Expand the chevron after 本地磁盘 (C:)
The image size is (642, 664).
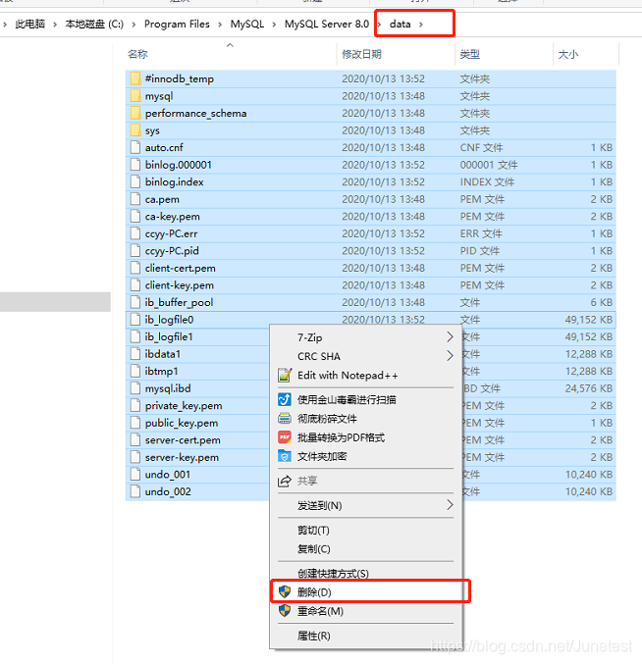coord(134,25)
